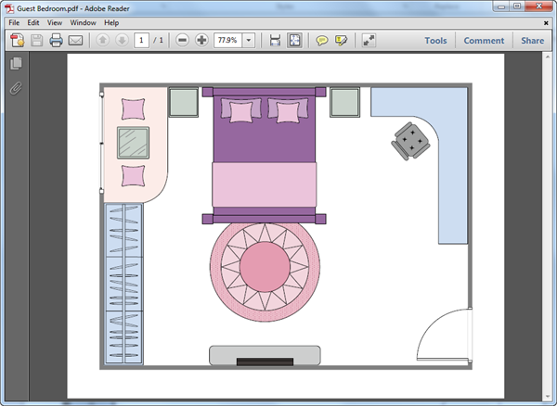Screen dimensions: 557x406
Task: Open the File menu
Action: [x=14, y=22]
